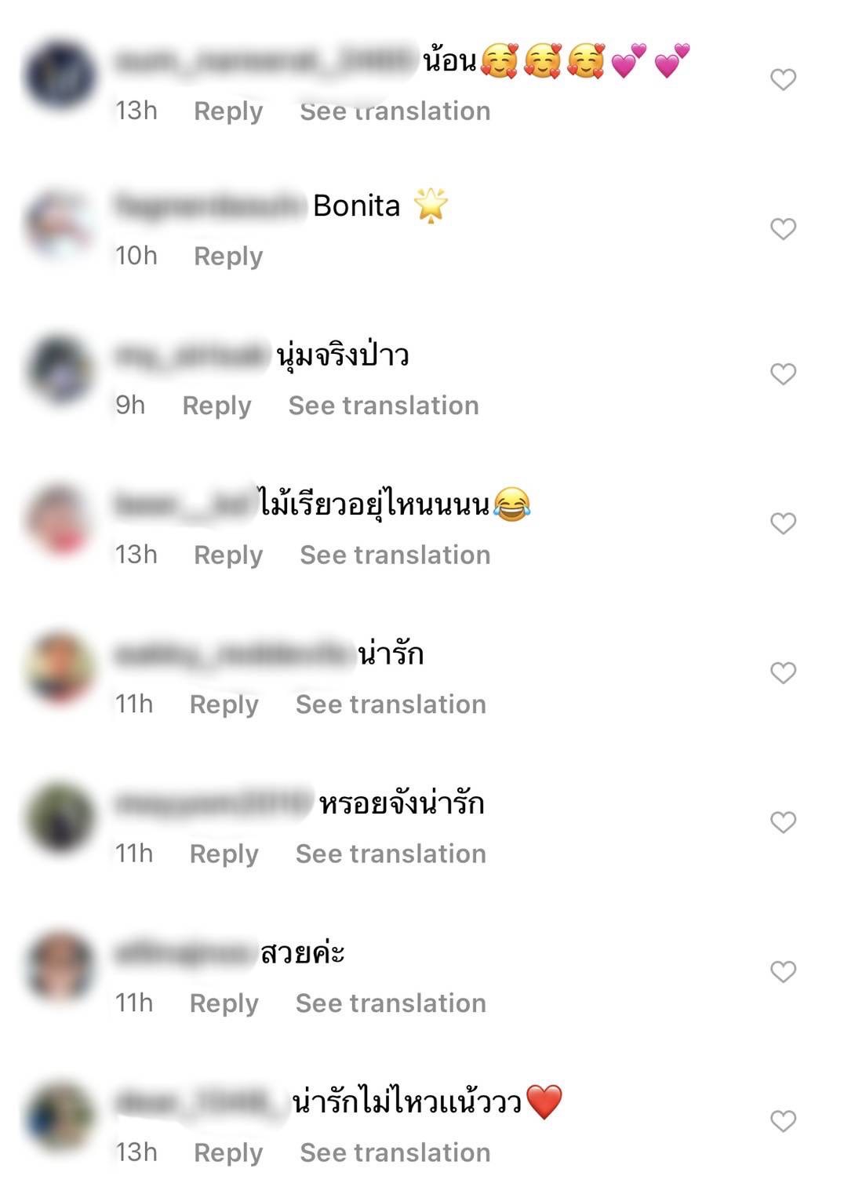844x1194 pixels.
Task: Tap the heart beside the "สวยค่ะ" comment
Action: pos(783,972)
